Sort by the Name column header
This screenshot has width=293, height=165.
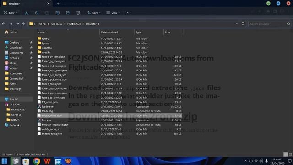point(41,33)
